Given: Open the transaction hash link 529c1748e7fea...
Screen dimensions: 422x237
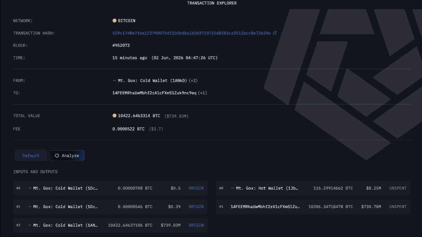Looking at the screenshot, I should 192,33.
